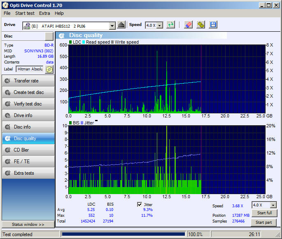Screen dimensions: 282x239
Task: Click the Disc quality header disc icon
Action: (x=61, y=35)
